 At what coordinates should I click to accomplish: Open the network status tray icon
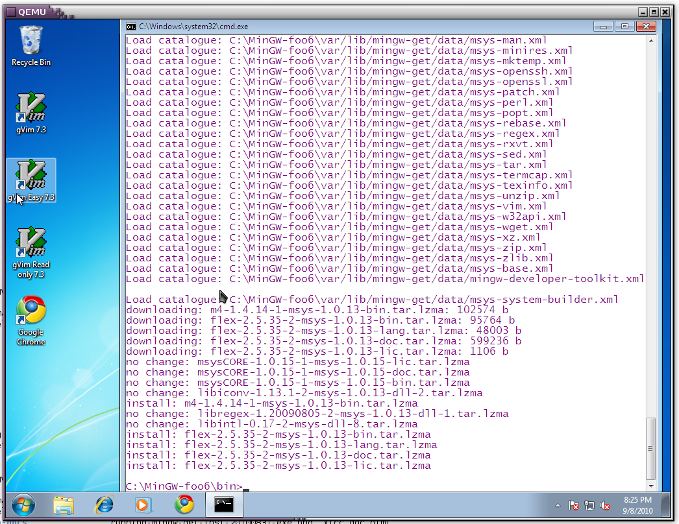click(589, 505)
